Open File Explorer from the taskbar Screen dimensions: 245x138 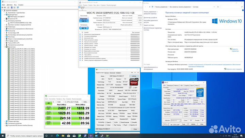[x=63, y=136]
